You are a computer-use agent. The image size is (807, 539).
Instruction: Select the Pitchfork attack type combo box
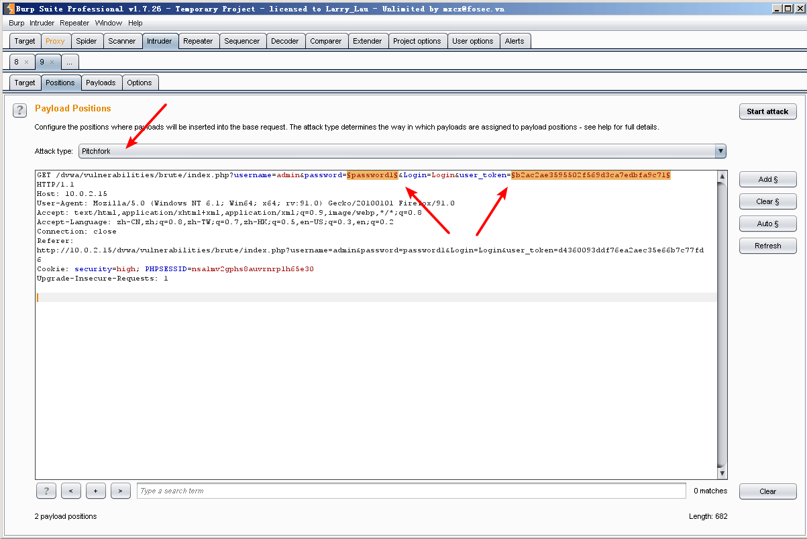402,151
